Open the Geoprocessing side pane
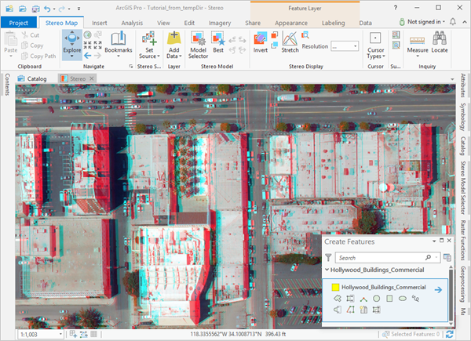The height and width of the screenshot is (341, 471). [463, 284]
